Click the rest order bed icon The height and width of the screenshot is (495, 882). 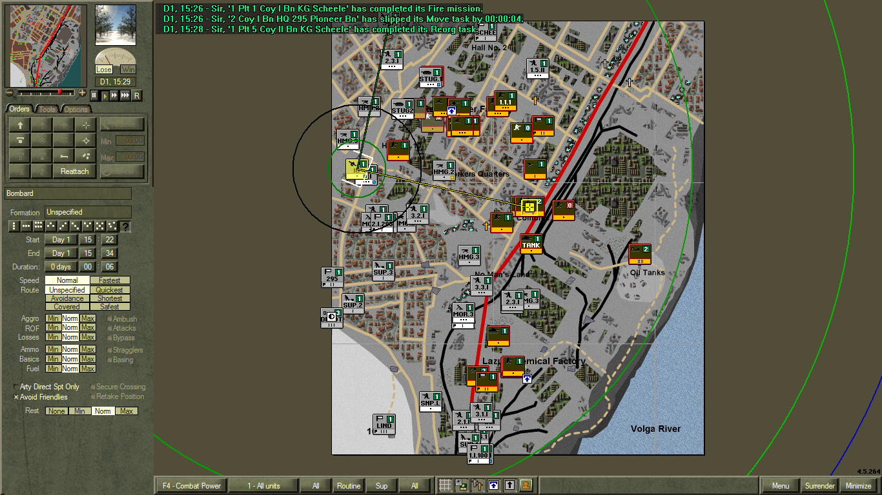click(64, 156)
